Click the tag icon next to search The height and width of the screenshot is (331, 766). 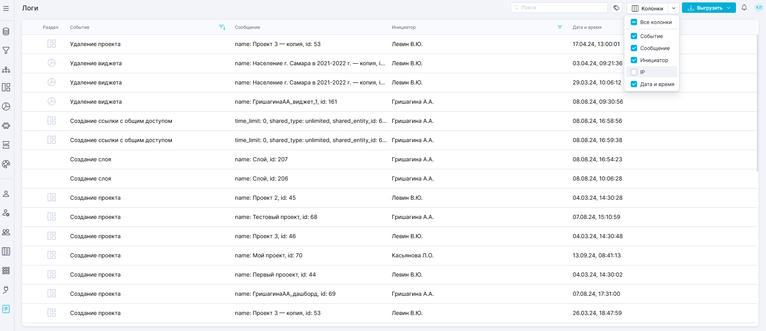click(x=616, y=8)
